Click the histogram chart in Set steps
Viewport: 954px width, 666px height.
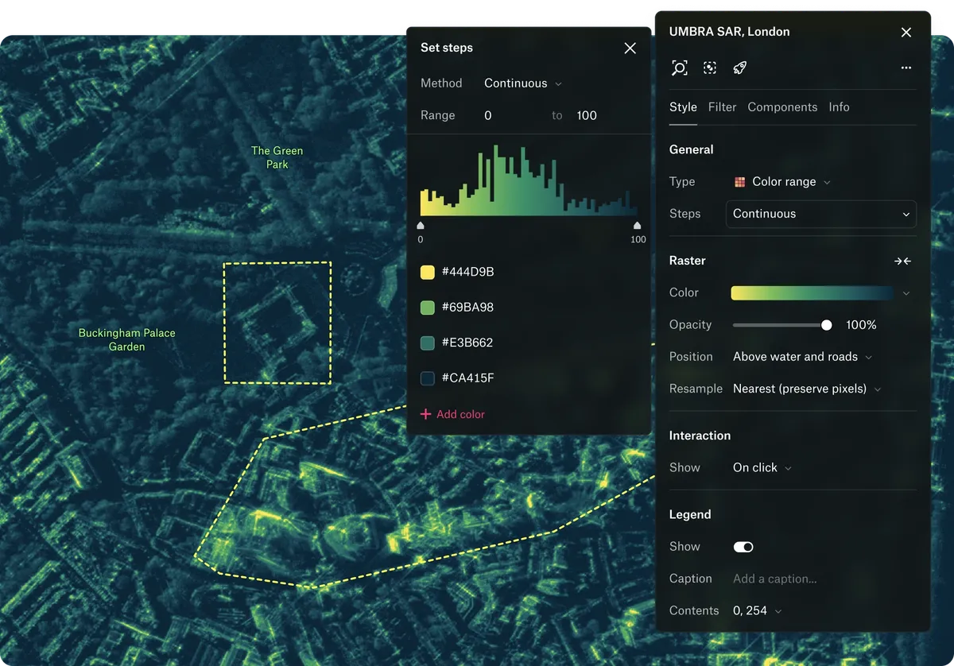(x=529, y=180)
